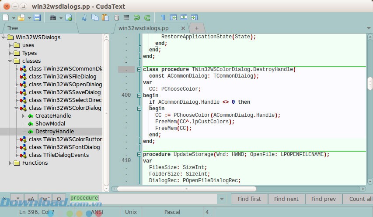Toggle whole words "w" search option

tap(45, 199)
